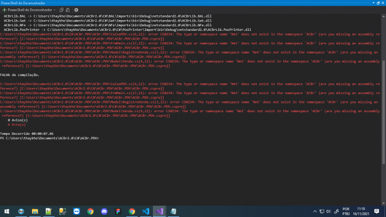Screen dimensions: 386x217
Task: Open the volume control tray icon
Action: click(x=328, y=211)
